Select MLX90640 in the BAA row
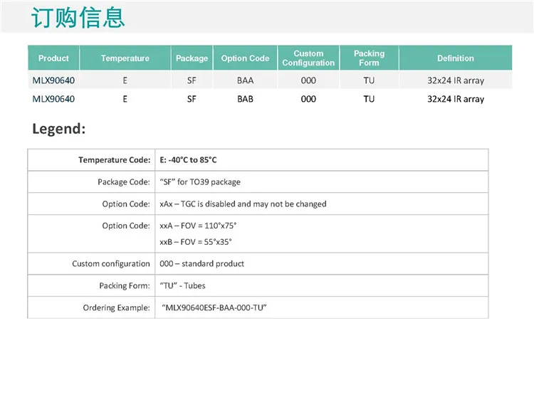 (x=53, y=80)
